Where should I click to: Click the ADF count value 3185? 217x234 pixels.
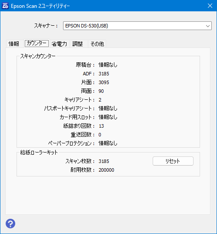click(104, 74)
